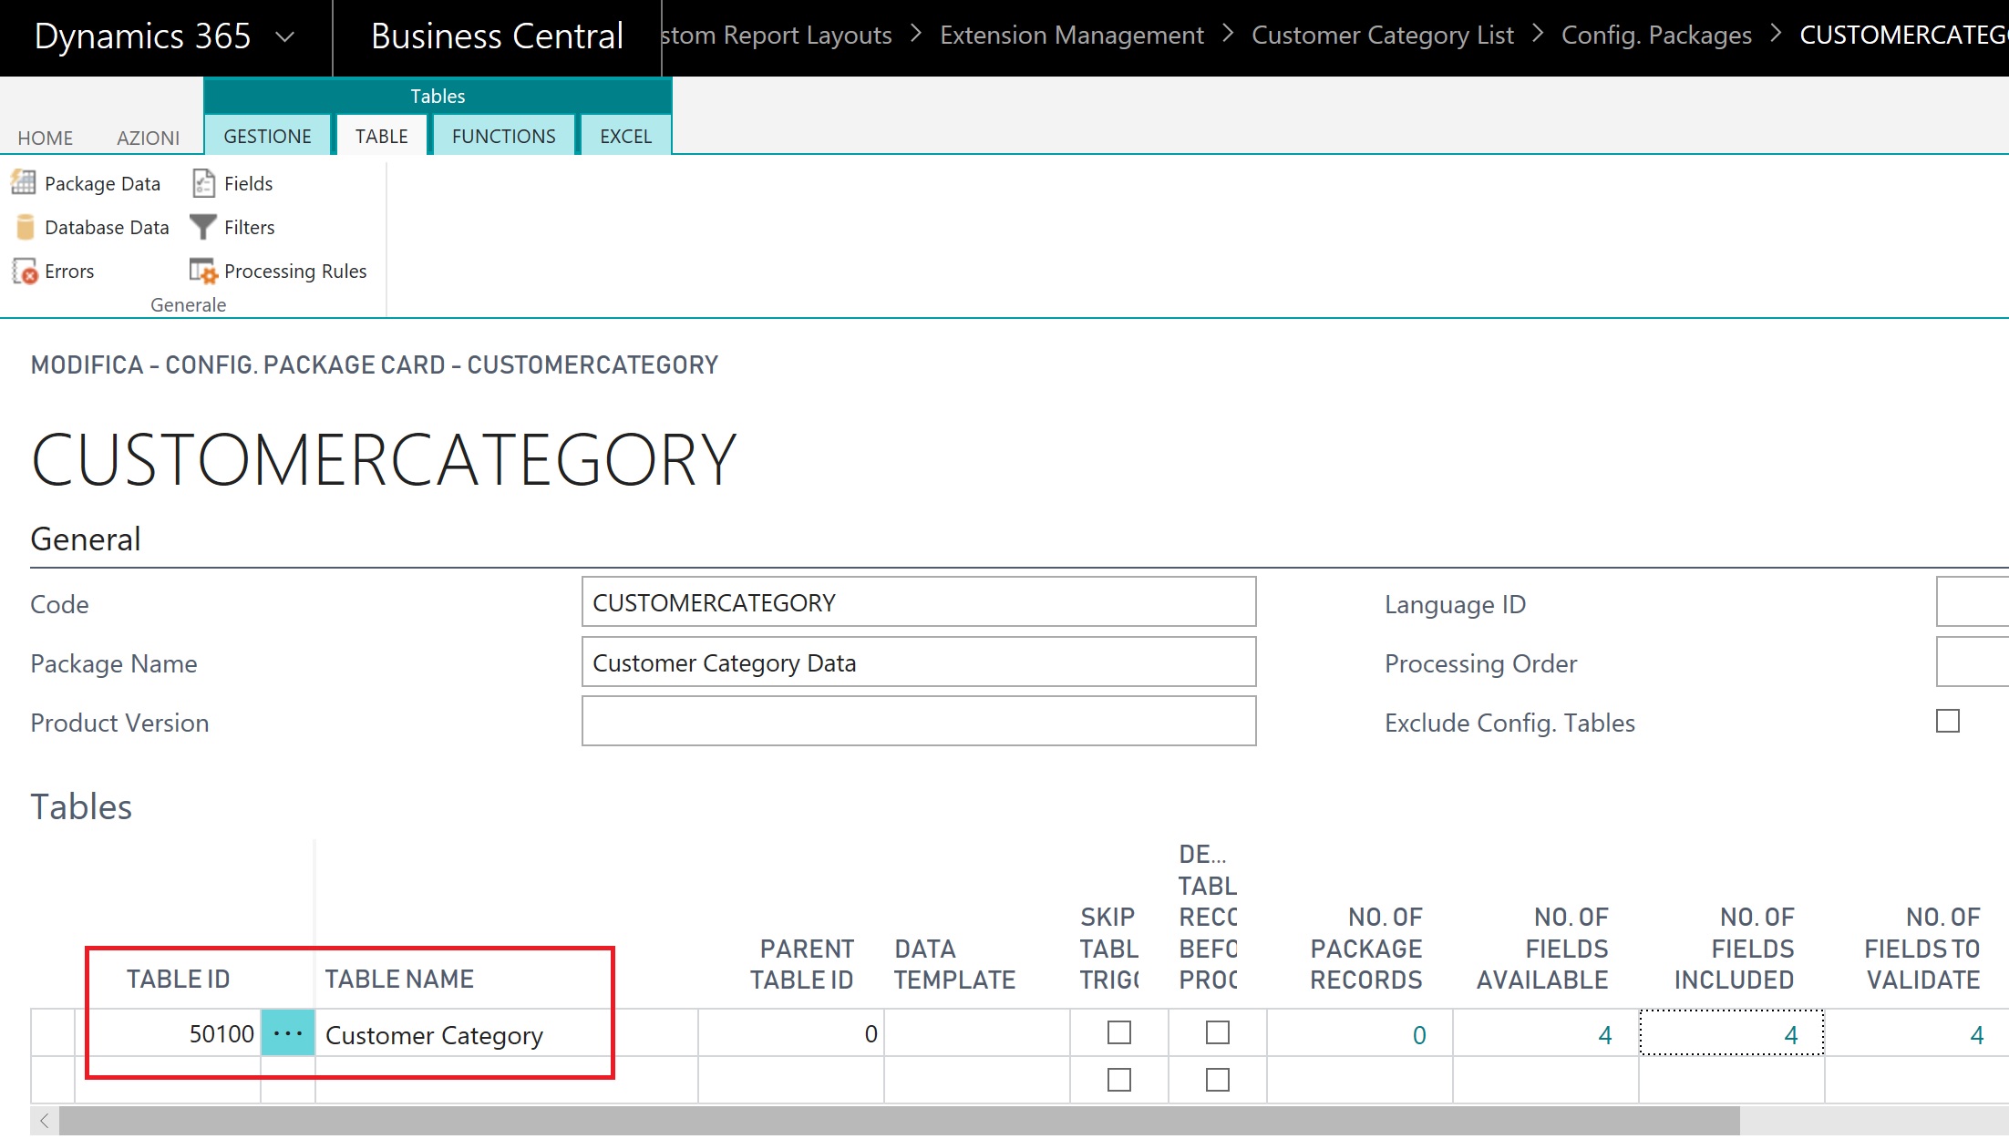
Task: Check Delete Table Records Before Processing checkbox
Action: coord(1218,1032)
